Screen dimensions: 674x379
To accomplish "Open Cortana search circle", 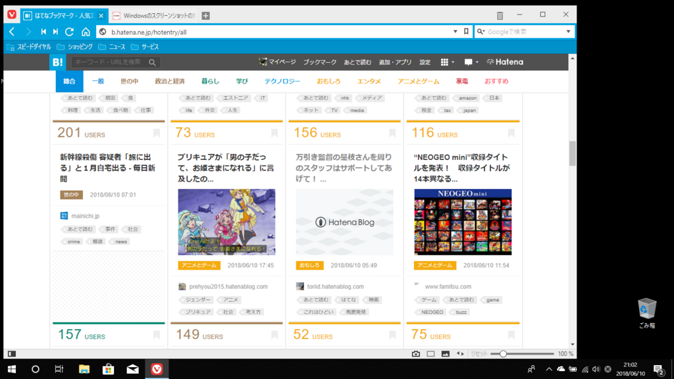I will tap(36, 369).
